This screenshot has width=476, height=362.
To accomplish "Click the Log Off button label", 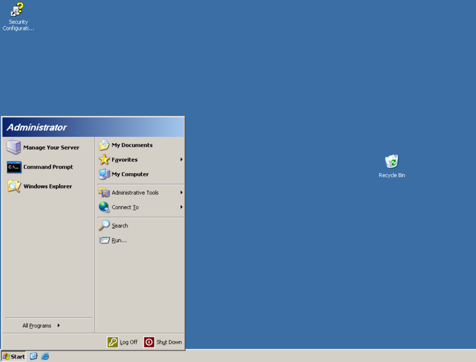I will (129, 342).
